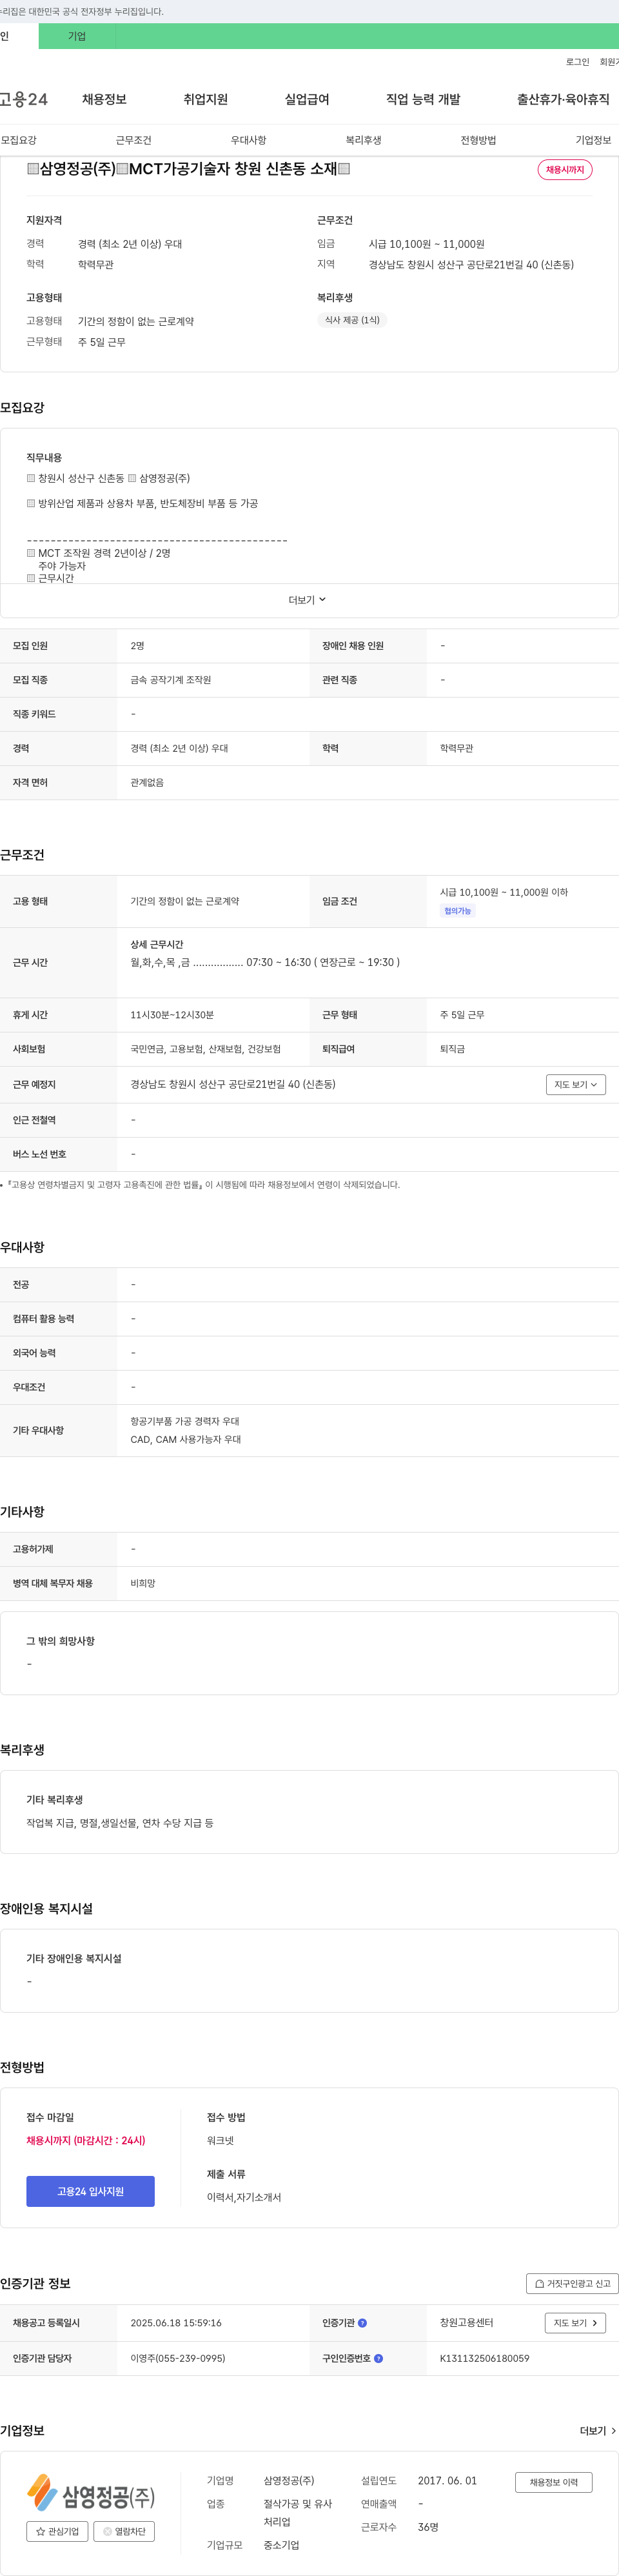Screen dimensions: 619x2576
Task: Click the 인증기관 help icon
Action: [362, 2323]
